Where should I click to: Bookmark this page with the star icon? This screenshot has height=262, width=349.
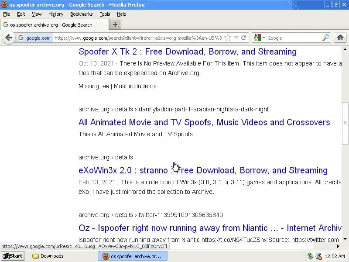228,38
